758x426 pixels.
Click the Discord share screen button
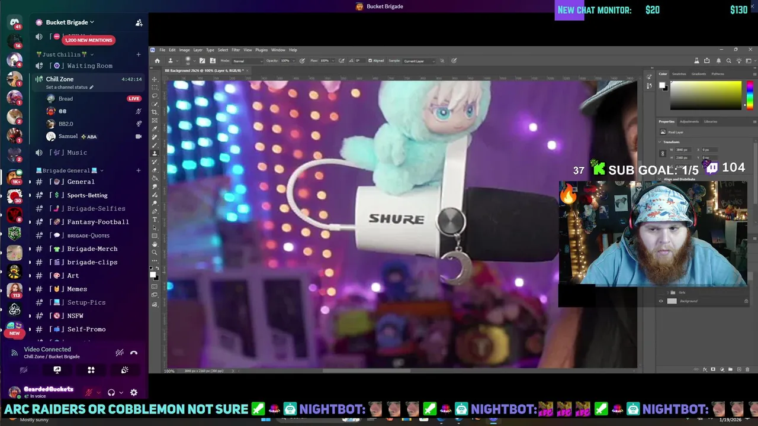(57, 370)
